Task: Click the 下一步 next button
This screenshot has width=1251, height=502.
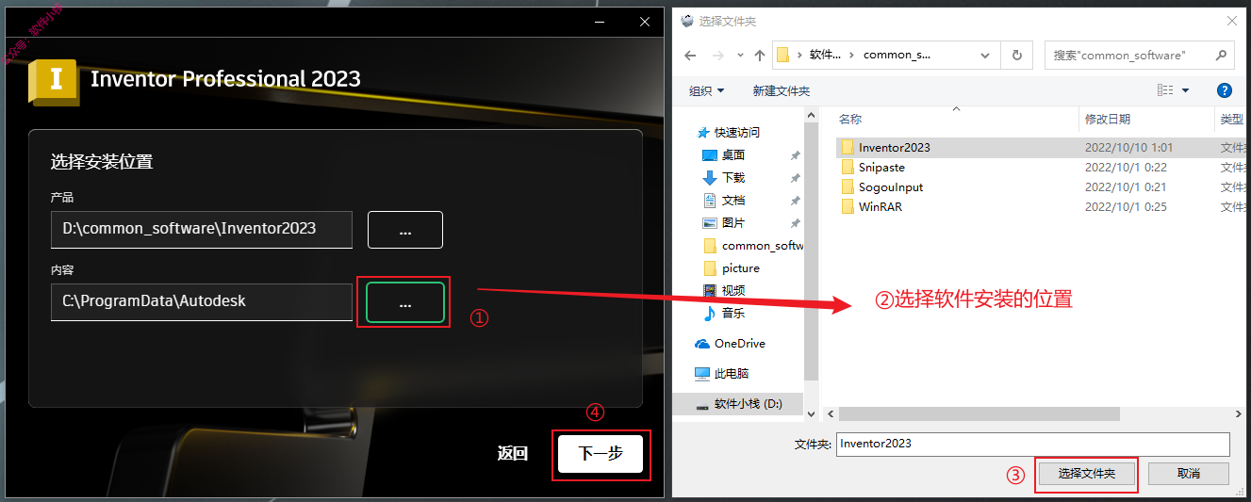Action: point(601,454)
